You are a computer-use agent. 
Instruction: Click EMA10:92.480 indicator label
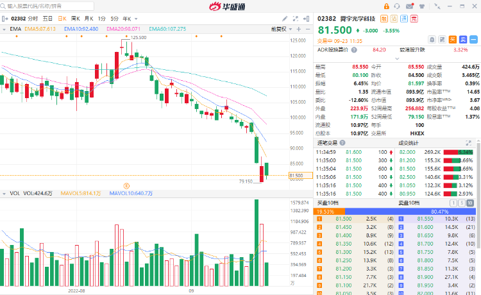tap(81, 29)
